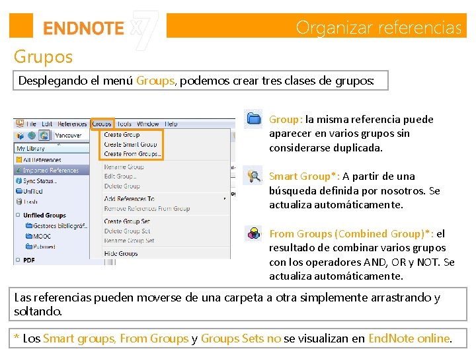Open the Tools menu
Image resolution: width=476 pixels, height=357 pixels.
click(124, 124)
